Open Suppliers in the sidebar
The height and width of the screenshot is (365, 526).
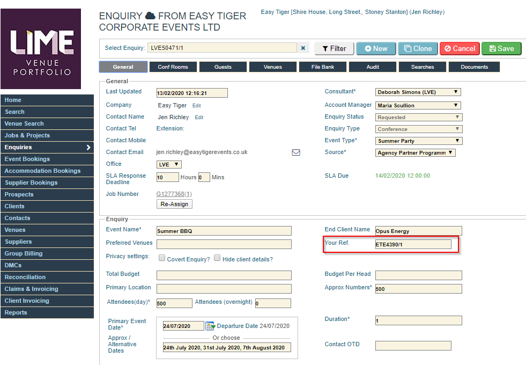47,242
